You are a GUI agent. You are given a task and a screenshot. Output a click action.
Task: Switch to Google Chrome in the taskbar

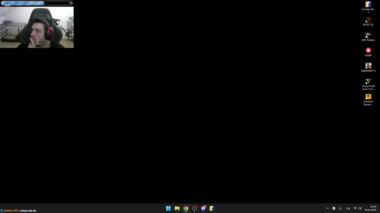tap(186, 208)
